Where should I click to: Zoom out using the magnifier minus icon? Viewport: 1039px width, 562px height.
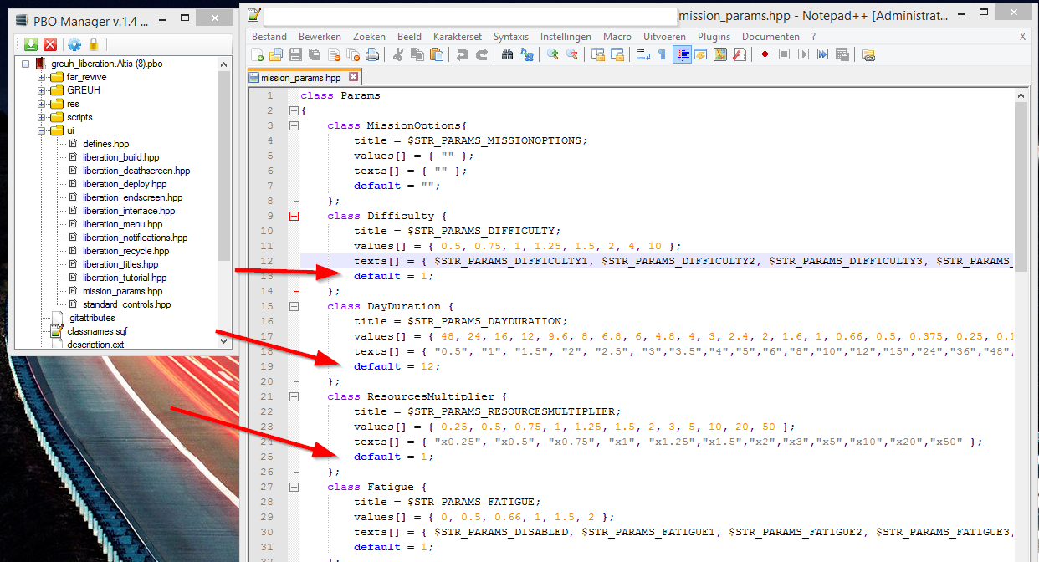click(572, 54)
